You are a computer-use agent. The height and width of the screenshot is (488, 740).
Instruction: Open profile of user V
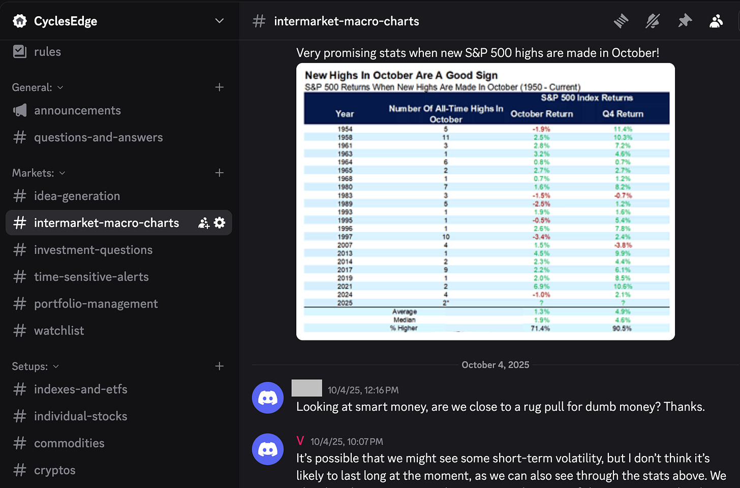(300, 441)
